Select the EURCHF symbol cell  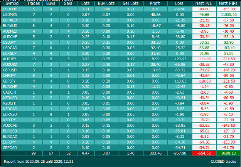[x=13, y=87]
